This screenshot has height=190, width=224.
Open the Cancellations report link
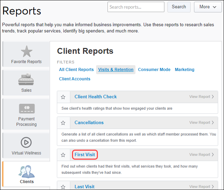[x=89, y=122]
